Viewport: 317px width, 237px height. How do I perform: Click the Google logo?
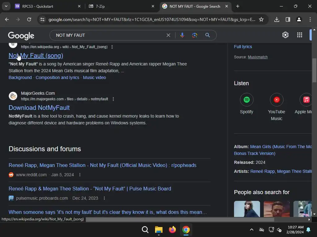(21, 36)
